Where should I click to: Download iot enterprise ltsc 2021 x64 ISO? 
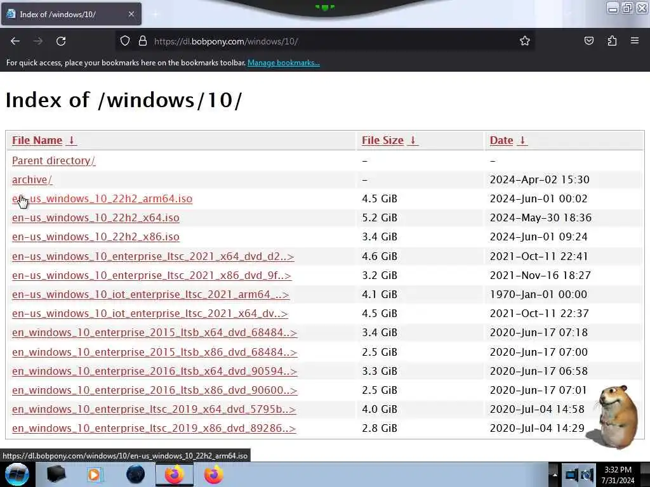coord(150,313)
